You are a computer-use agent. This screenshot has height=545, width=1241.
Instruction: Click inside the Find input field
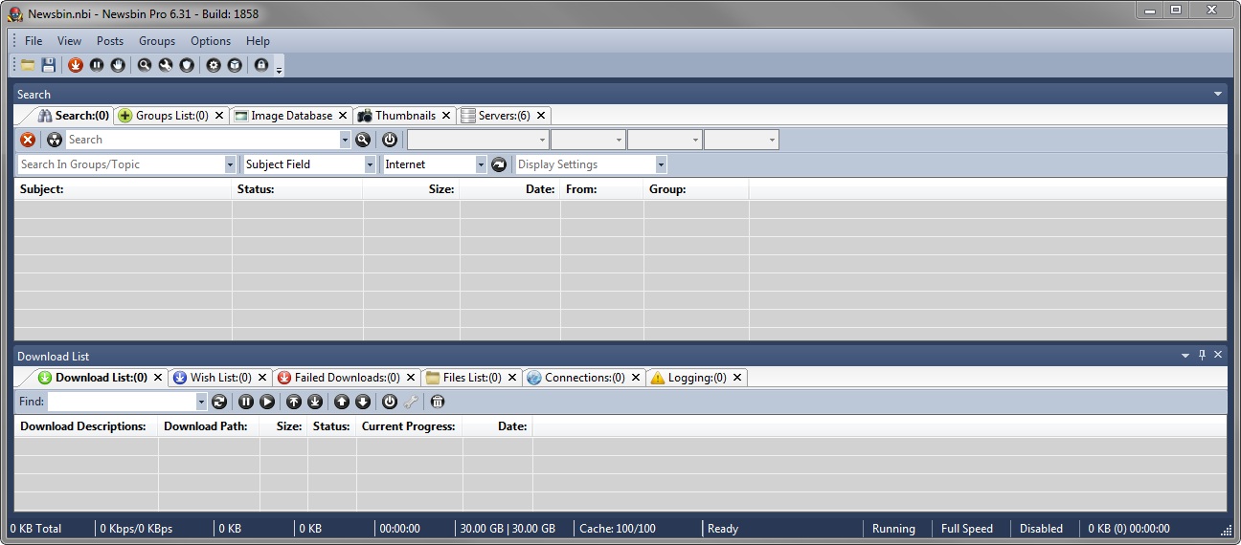122,402
